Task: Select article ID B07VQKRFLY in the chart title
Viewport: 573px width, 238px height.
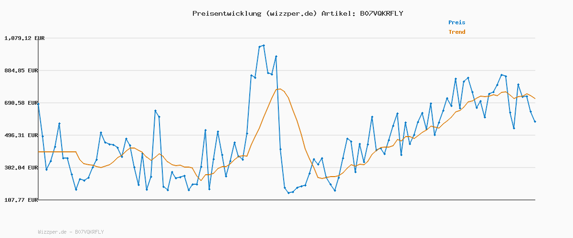Action: tap(381, 13)
